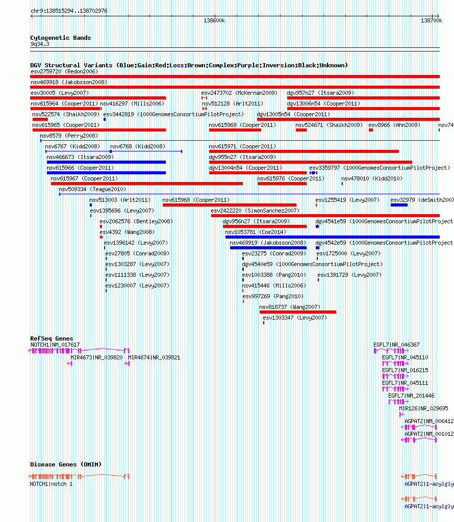The width and height of the screenshot is (454, 522).
Task: Select MIR4674|NR_039821 gene label
Action: [x=154, y=357]
